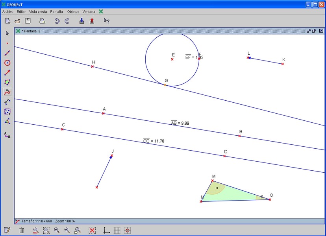The height and width of the screenshot is (236, 326).
Task: Click point G on the circle
Action: click(165, 85)
